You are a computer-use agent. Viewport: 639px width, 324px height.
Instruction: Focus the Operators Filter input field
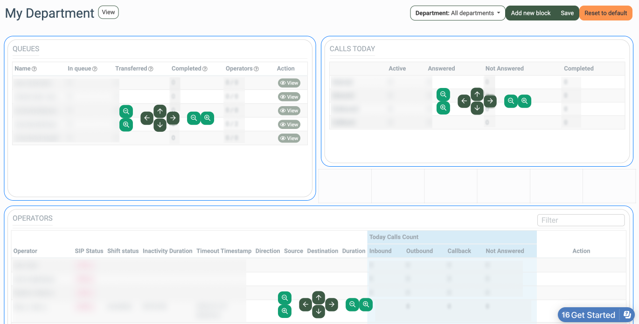click(581, 220)
